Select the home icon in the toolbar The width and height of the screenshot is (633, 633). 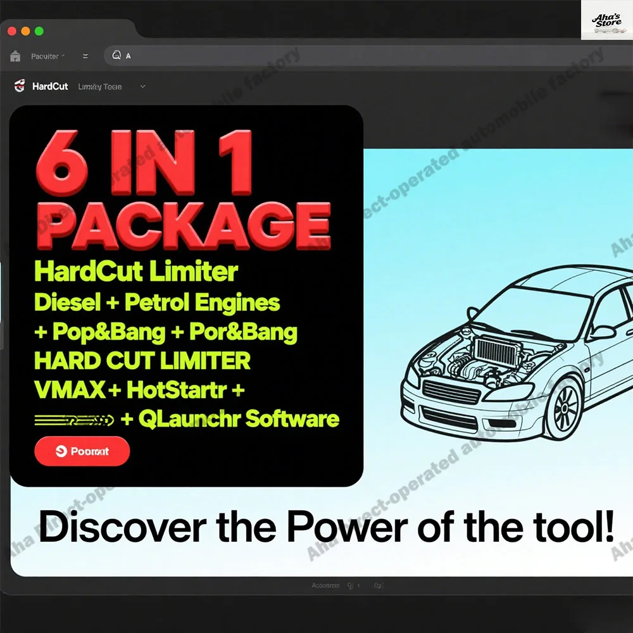coord(15,56)
